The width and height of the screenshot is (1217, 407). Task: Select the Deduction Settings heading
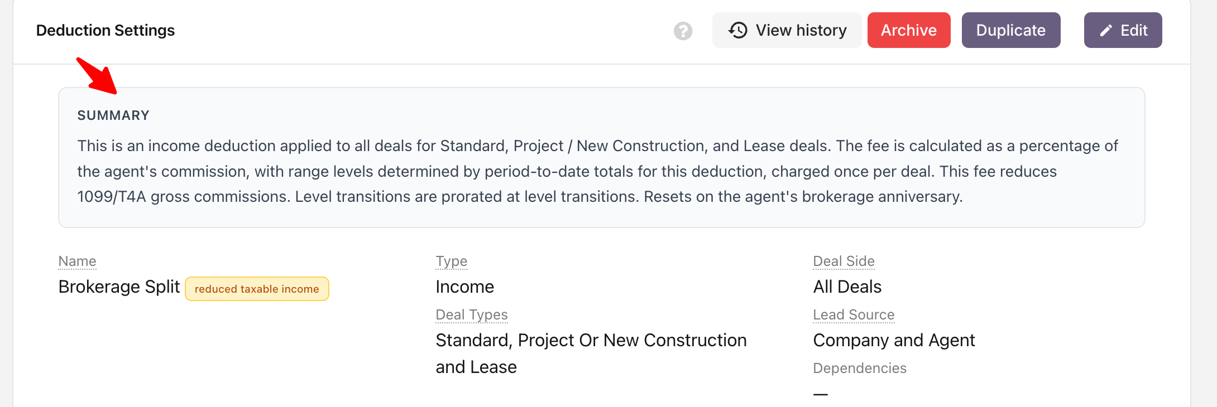tap(106, 30)
